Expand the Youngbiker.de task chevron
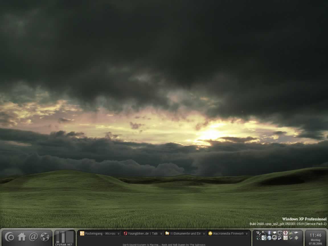 tap(161, 234)
